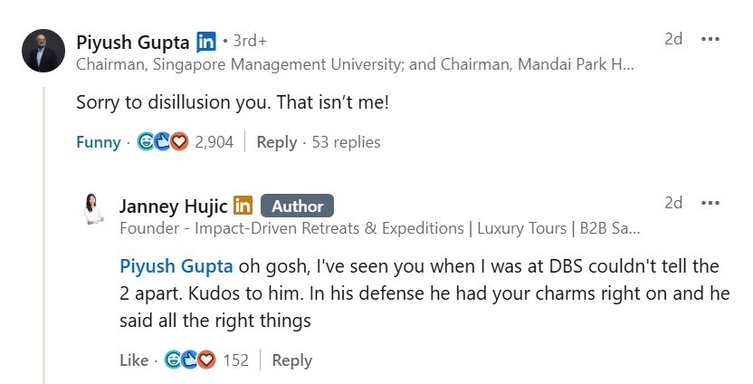Click the 152 reactions count
Screen dimensions: 753x384
click(x=235, y=360)
